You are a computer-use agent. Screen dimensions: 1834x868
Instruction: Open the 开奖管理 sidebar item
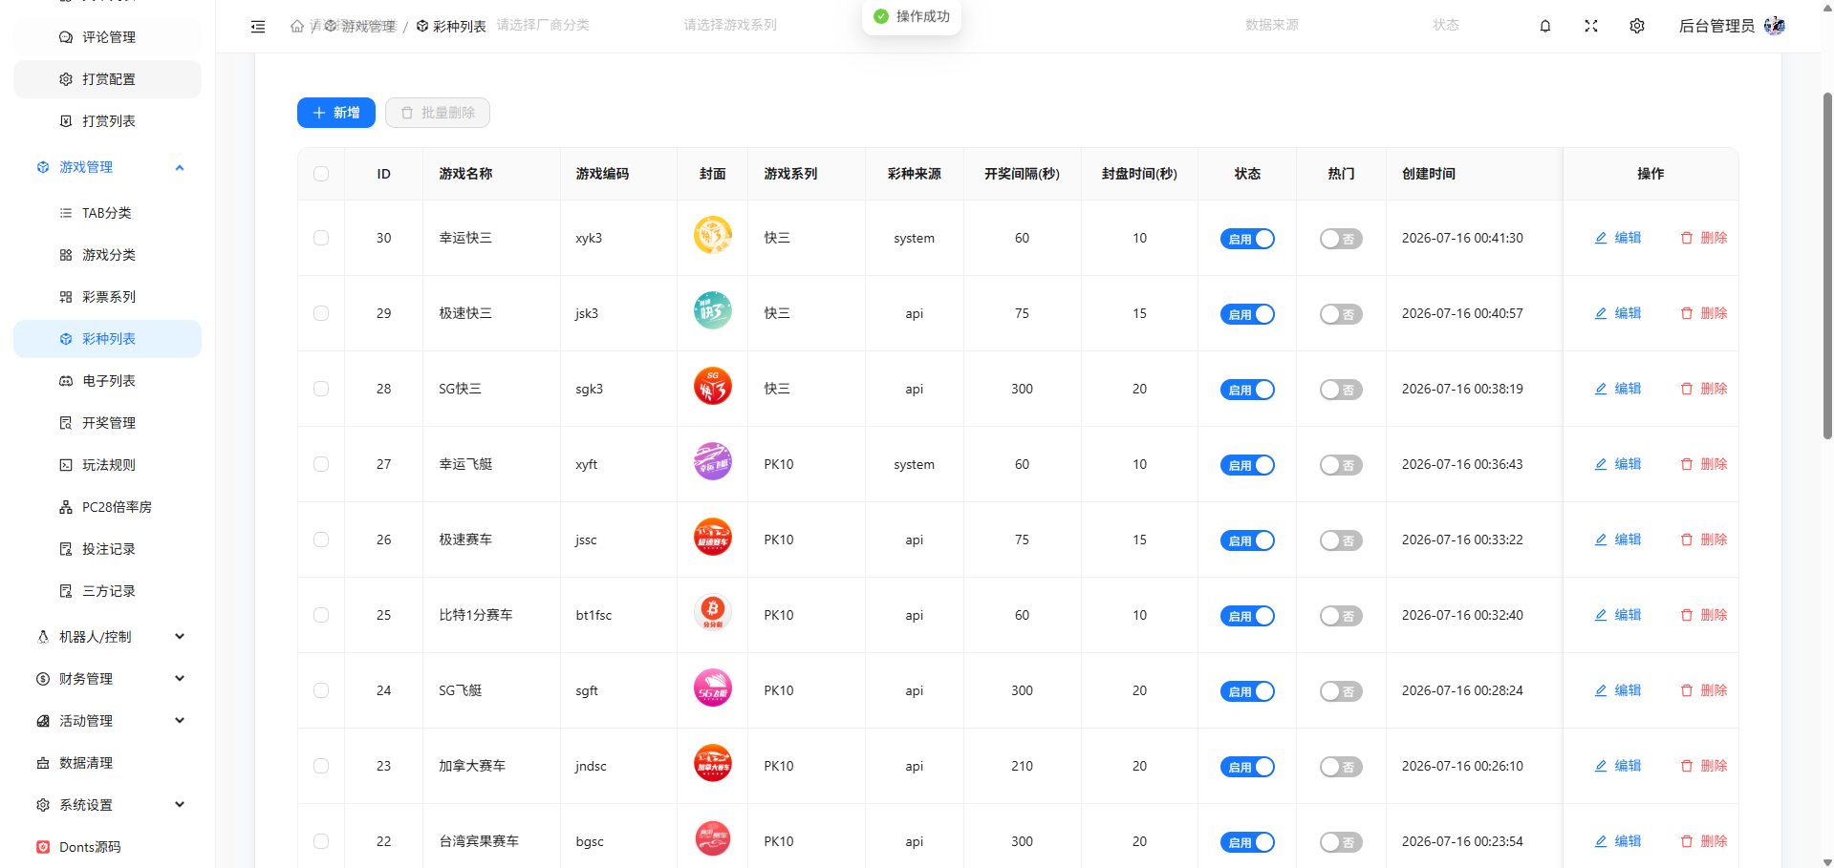click(x=107, y=423)
